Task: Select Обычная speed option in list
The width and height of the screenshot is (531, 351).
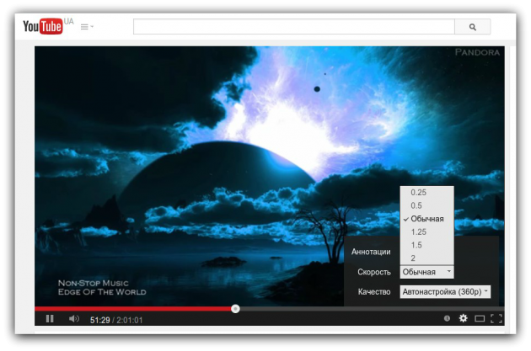Action: pyautogui.click(x=426, y=219)
